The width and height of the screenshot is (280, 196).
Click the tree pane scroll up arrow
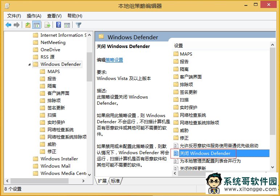coord(90,35)
